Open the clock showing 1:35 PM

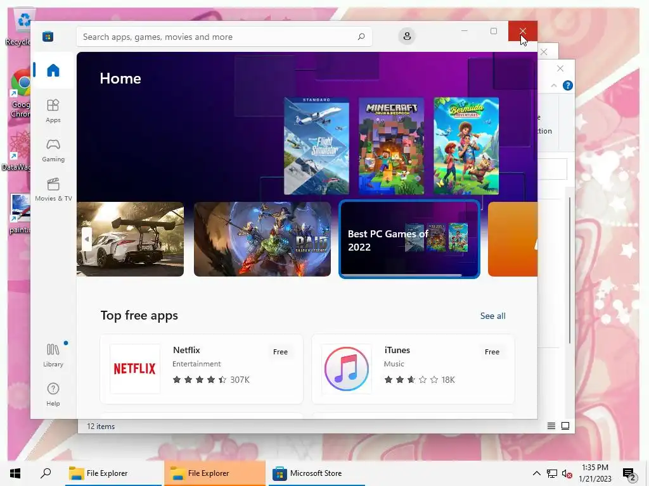pos(594,473)
